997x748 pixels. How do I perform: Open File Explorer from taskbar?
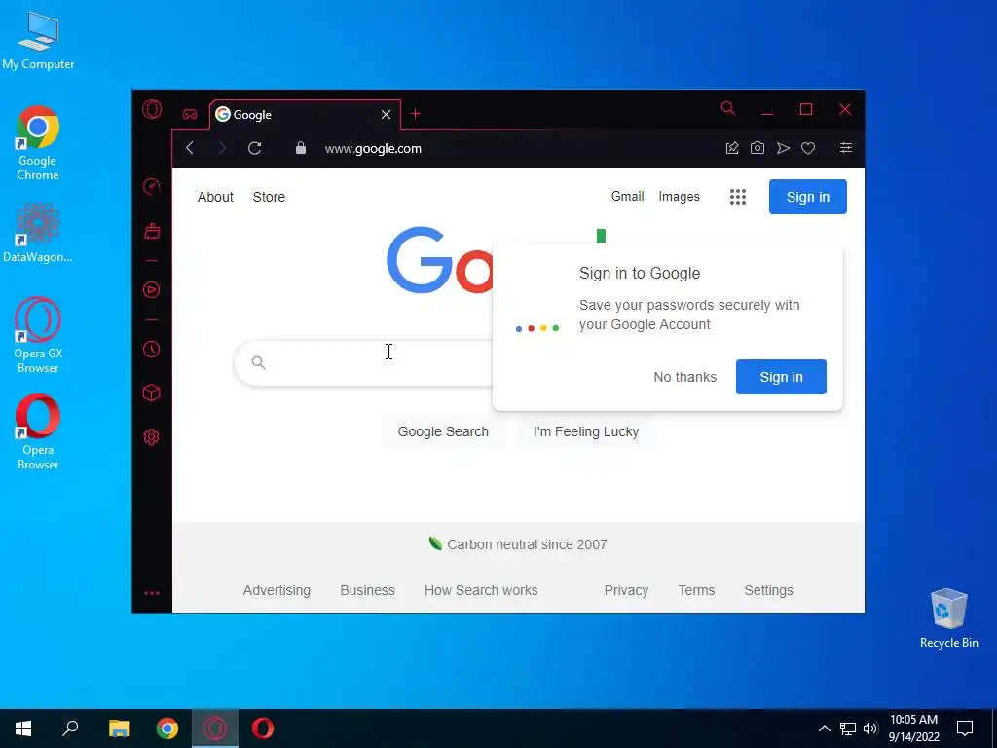coord(120,729)
